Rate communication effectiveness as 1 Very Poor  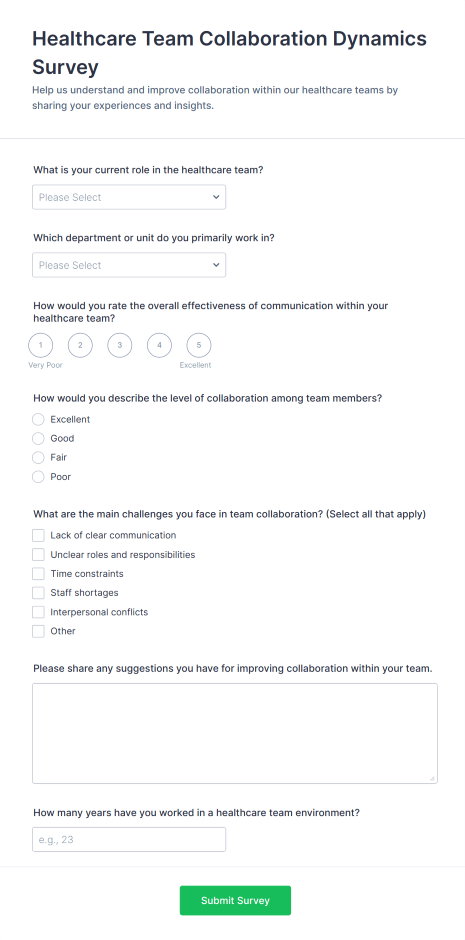[40, 345]
